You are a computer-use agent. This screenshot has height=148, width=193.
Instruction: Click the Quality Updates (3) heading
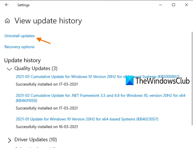click(x=36, y=68)
